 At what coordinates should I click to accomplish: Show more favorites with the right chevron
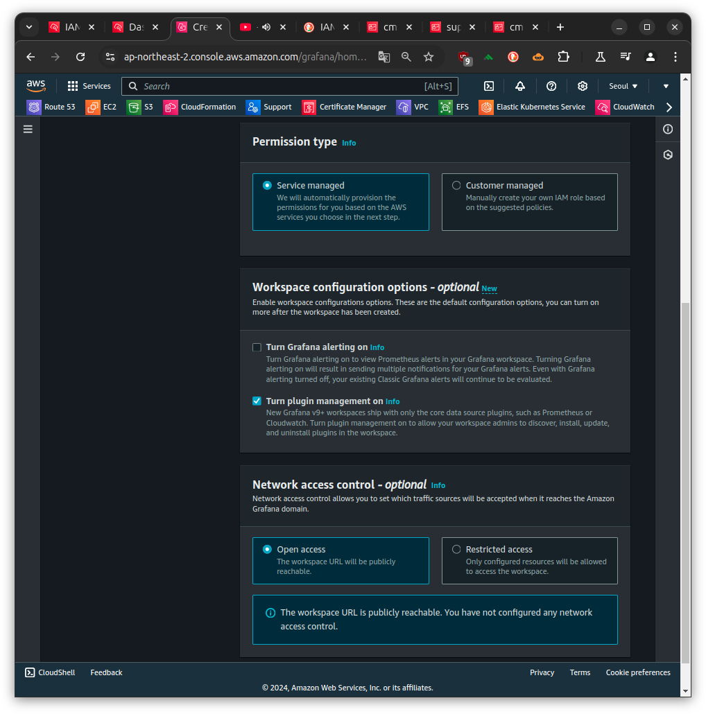click(669, 107)
